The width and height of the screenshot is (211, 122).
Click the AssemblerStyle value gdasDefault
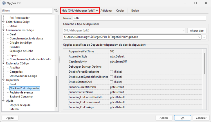click(x=117, y=56)
